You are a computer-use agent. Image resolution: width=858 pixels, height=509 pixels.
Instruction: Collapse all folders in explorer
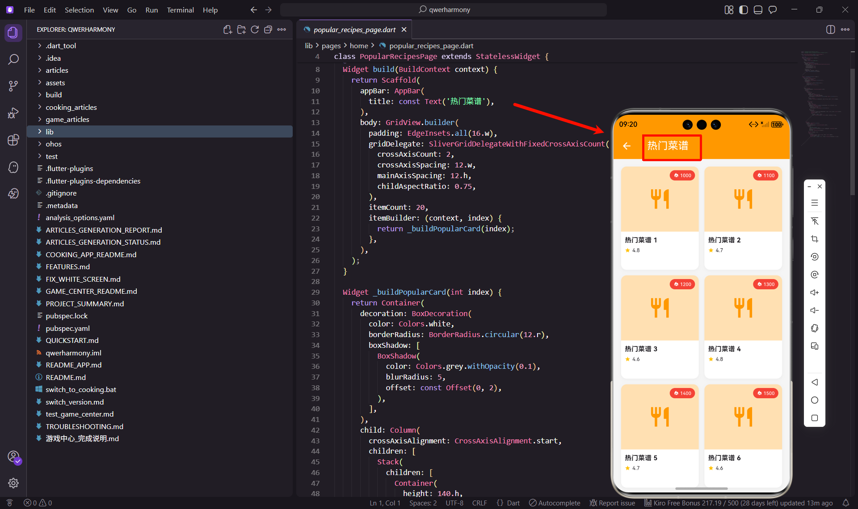(x=268, y=29)
